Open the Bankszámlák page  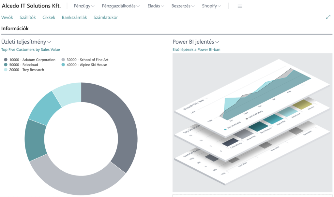[74, 17]
